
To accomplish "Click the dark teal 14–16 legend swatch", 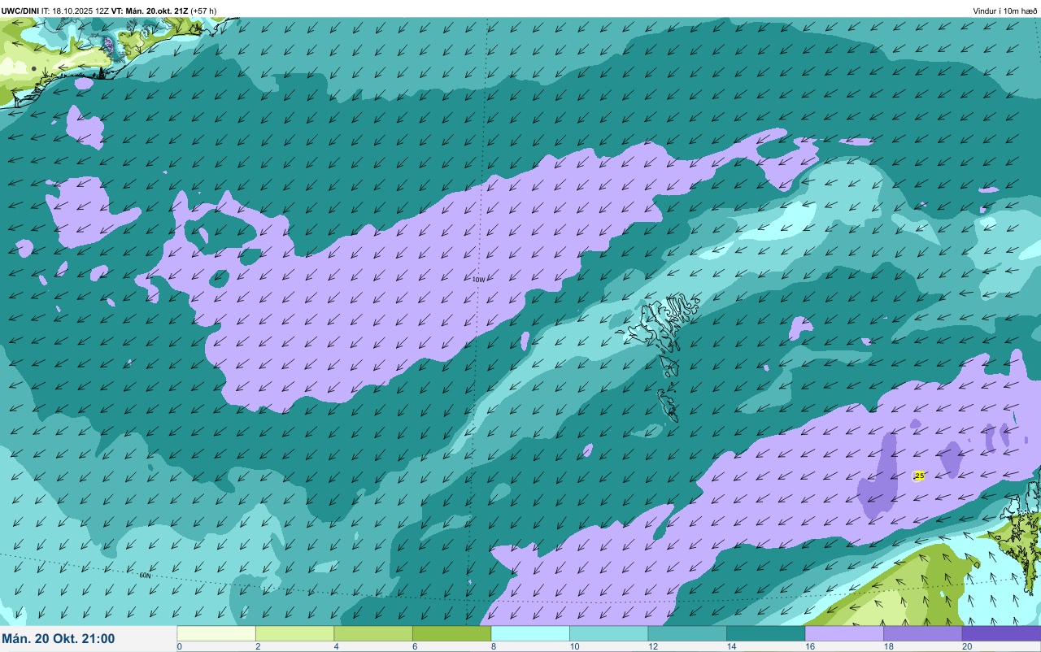I will coord(765,633).
